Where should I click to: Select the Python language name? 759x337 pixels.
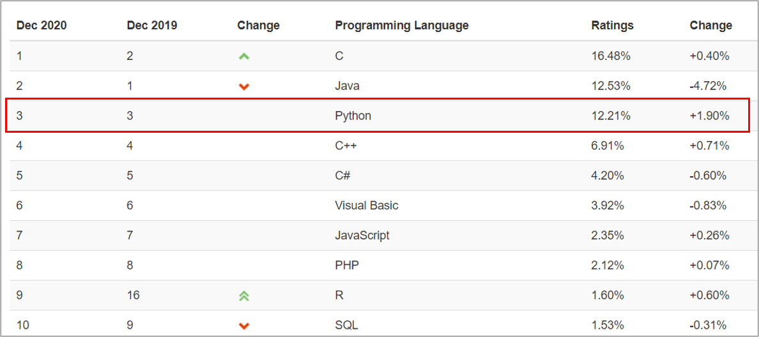tap(353, 116)
